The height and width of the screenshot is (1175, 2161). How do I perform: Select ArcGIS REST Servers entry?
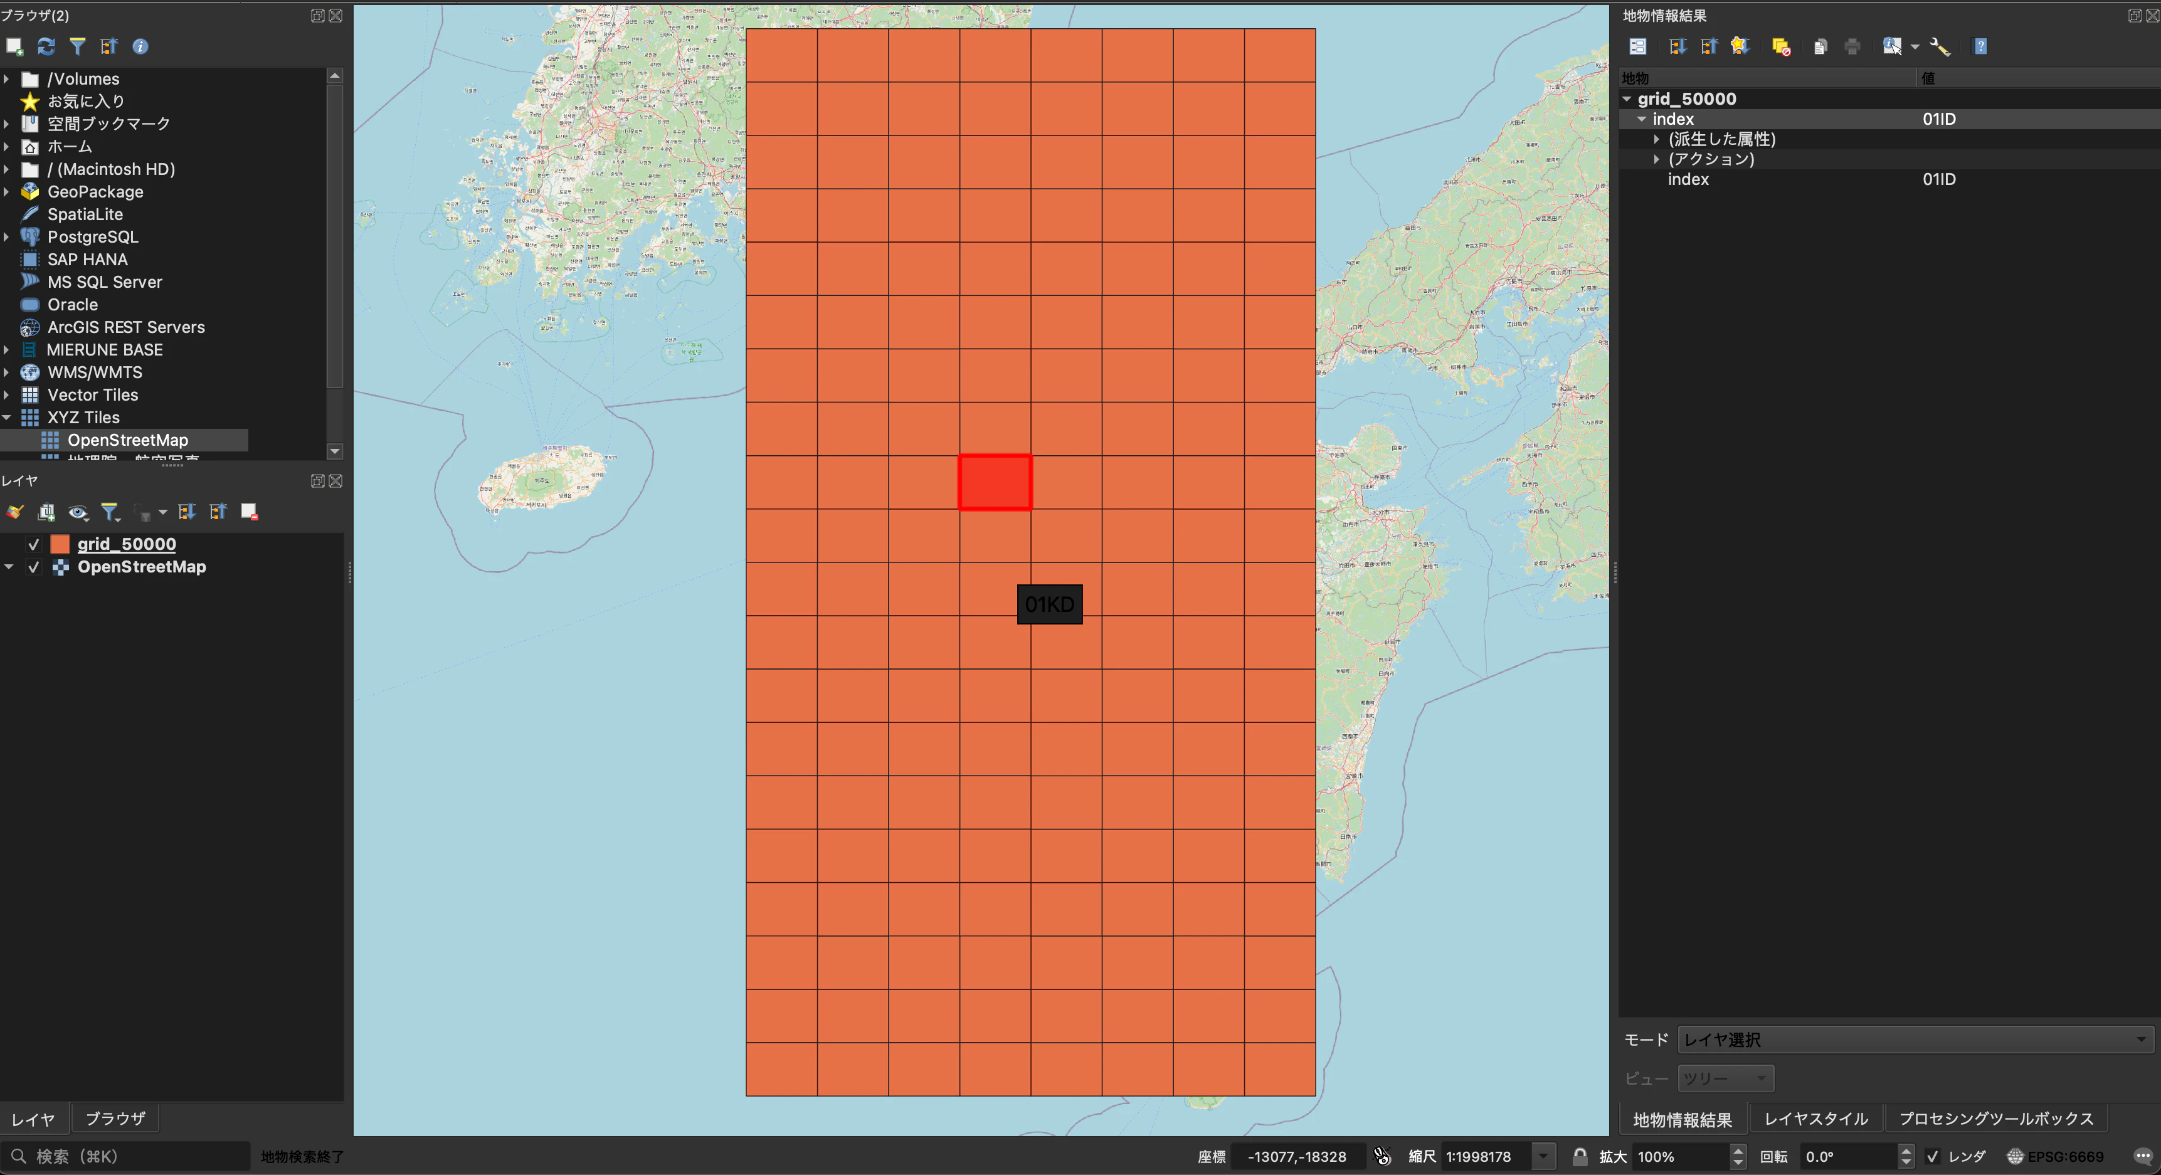(126, 327)
